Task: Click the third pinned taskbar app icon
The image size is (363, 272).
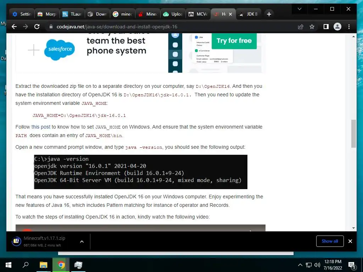Action: point(78,265)
